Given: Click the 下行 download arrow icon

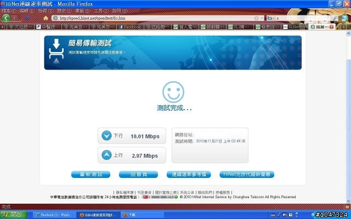Looking at the screenshot, I should (106, 136).
